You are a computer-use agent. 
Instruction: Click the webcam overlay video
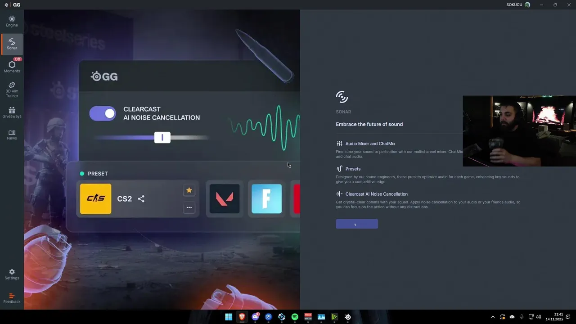tap(519, 131)
